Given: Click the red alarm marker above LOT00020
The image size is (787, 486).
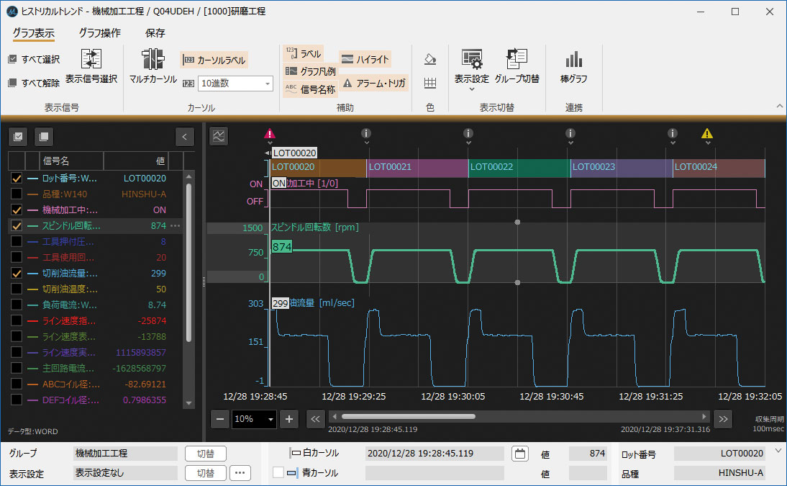Looking at the screenshot, I should [x=270, y=133].
